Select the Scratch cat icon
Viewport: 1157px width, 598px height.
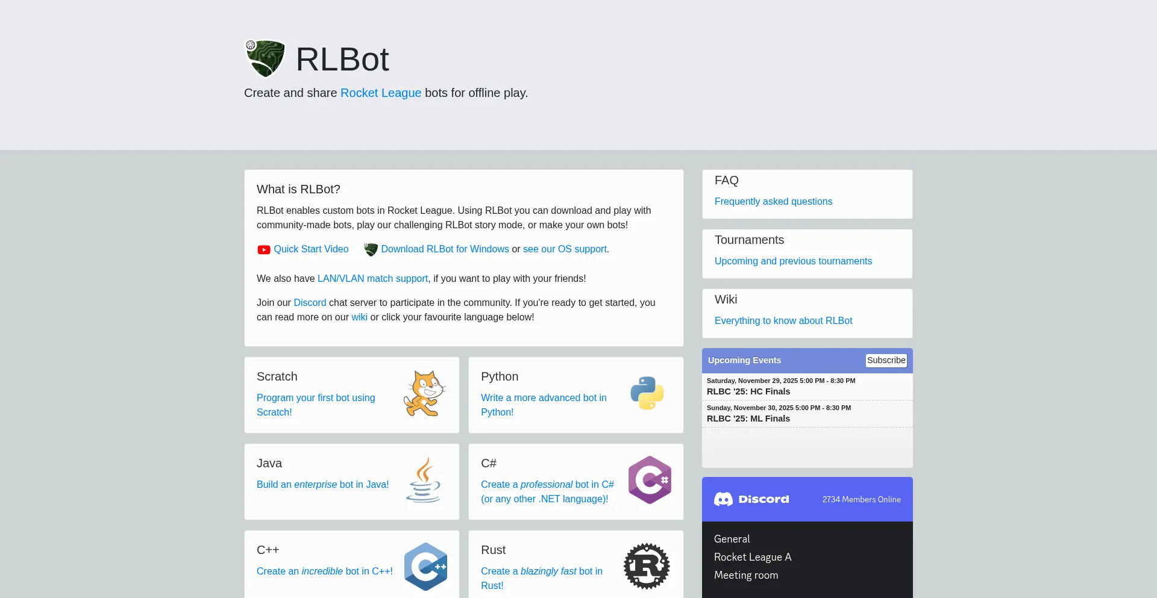click(x=424, y=393)
